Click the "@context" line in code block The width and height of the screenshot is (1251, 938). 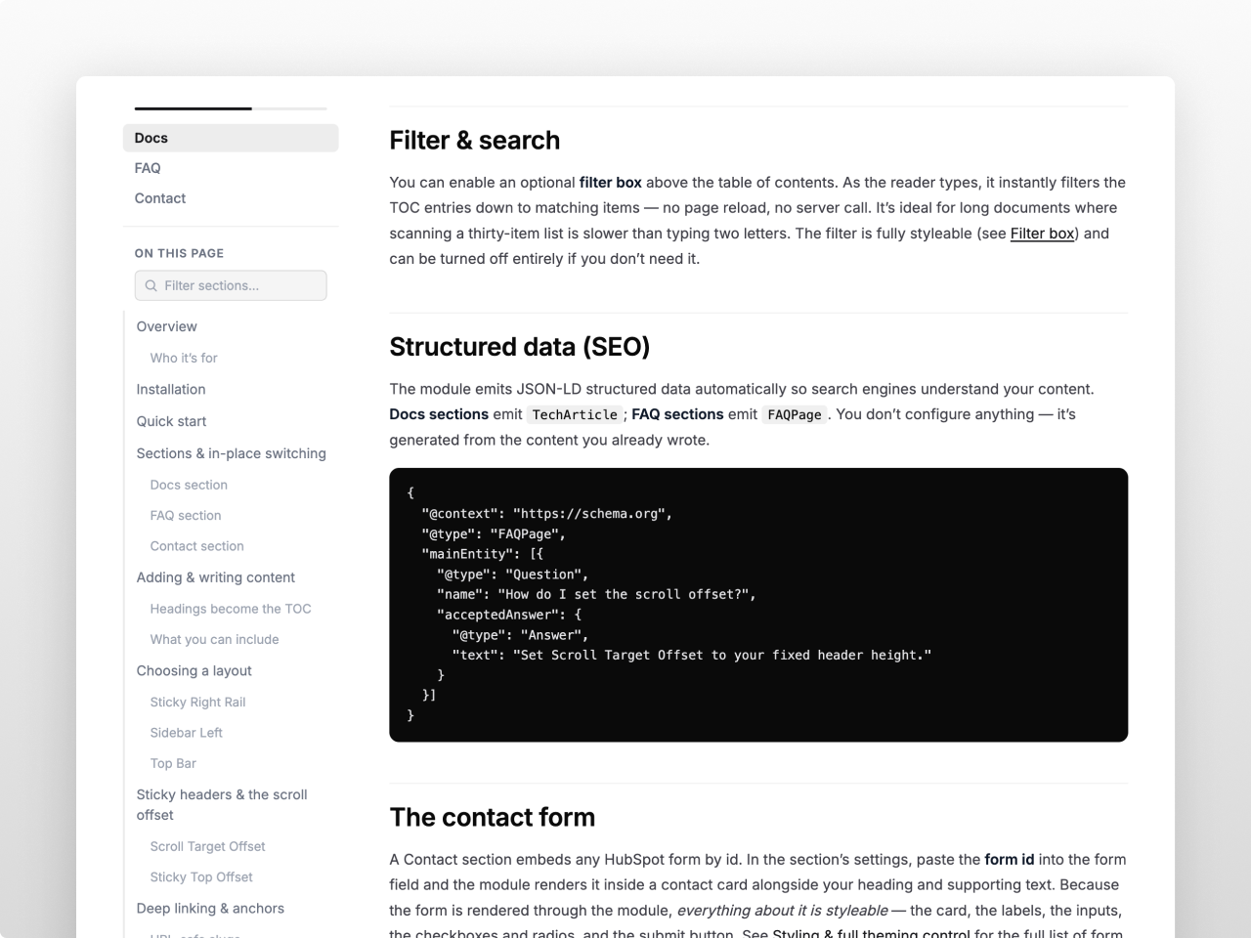click(547, 513)
